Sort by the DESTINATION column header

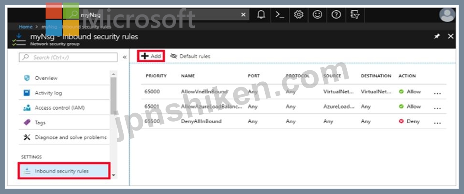pyautogui.click(x=376, y=76)
